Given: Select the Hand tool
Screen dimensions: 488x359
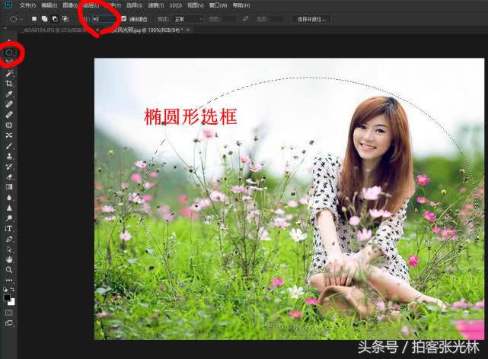Looking at the screenshot, I should 9,259.
